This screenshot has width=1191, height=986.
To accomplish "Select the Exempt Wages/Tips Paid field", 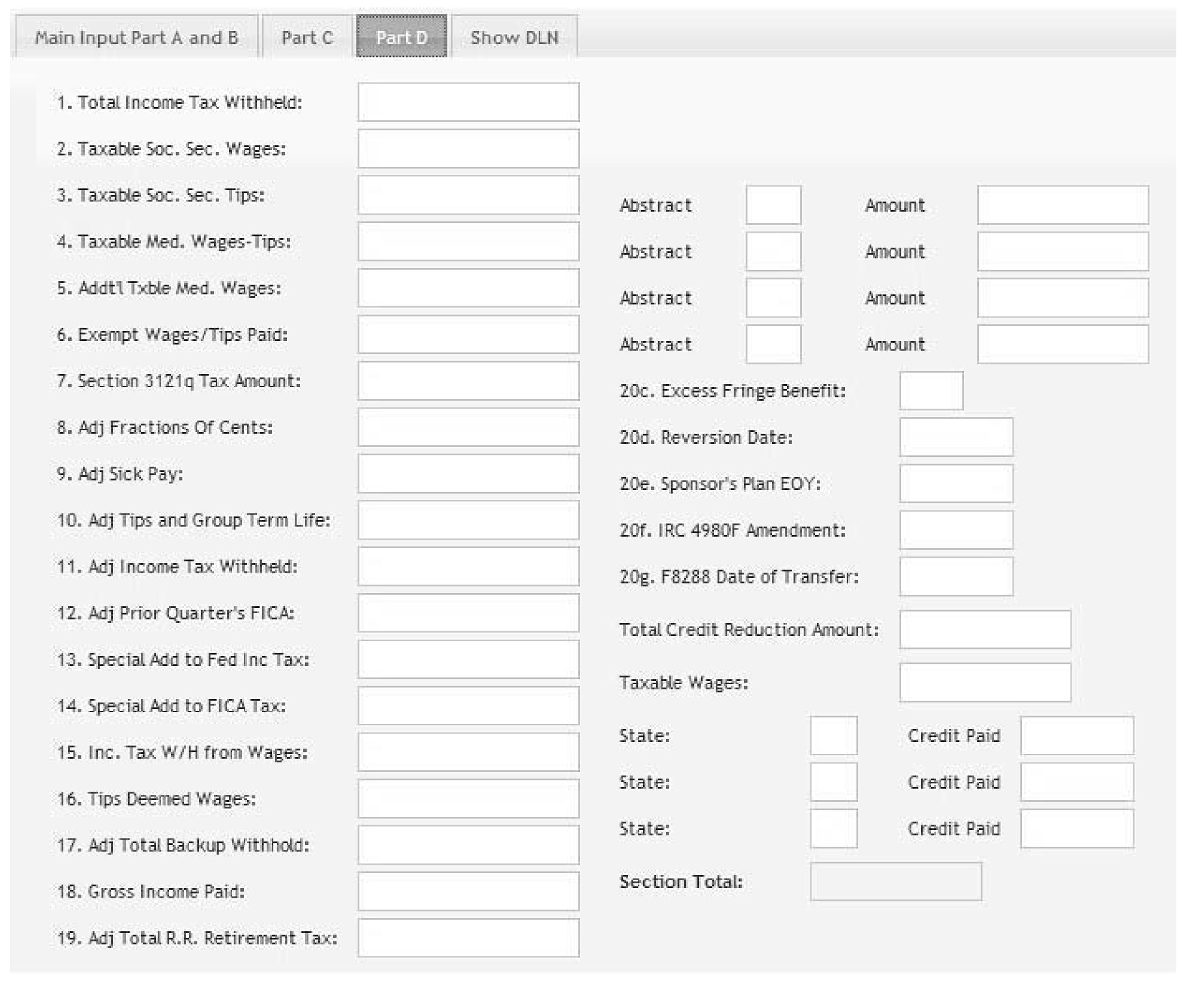I will (468, 335).
